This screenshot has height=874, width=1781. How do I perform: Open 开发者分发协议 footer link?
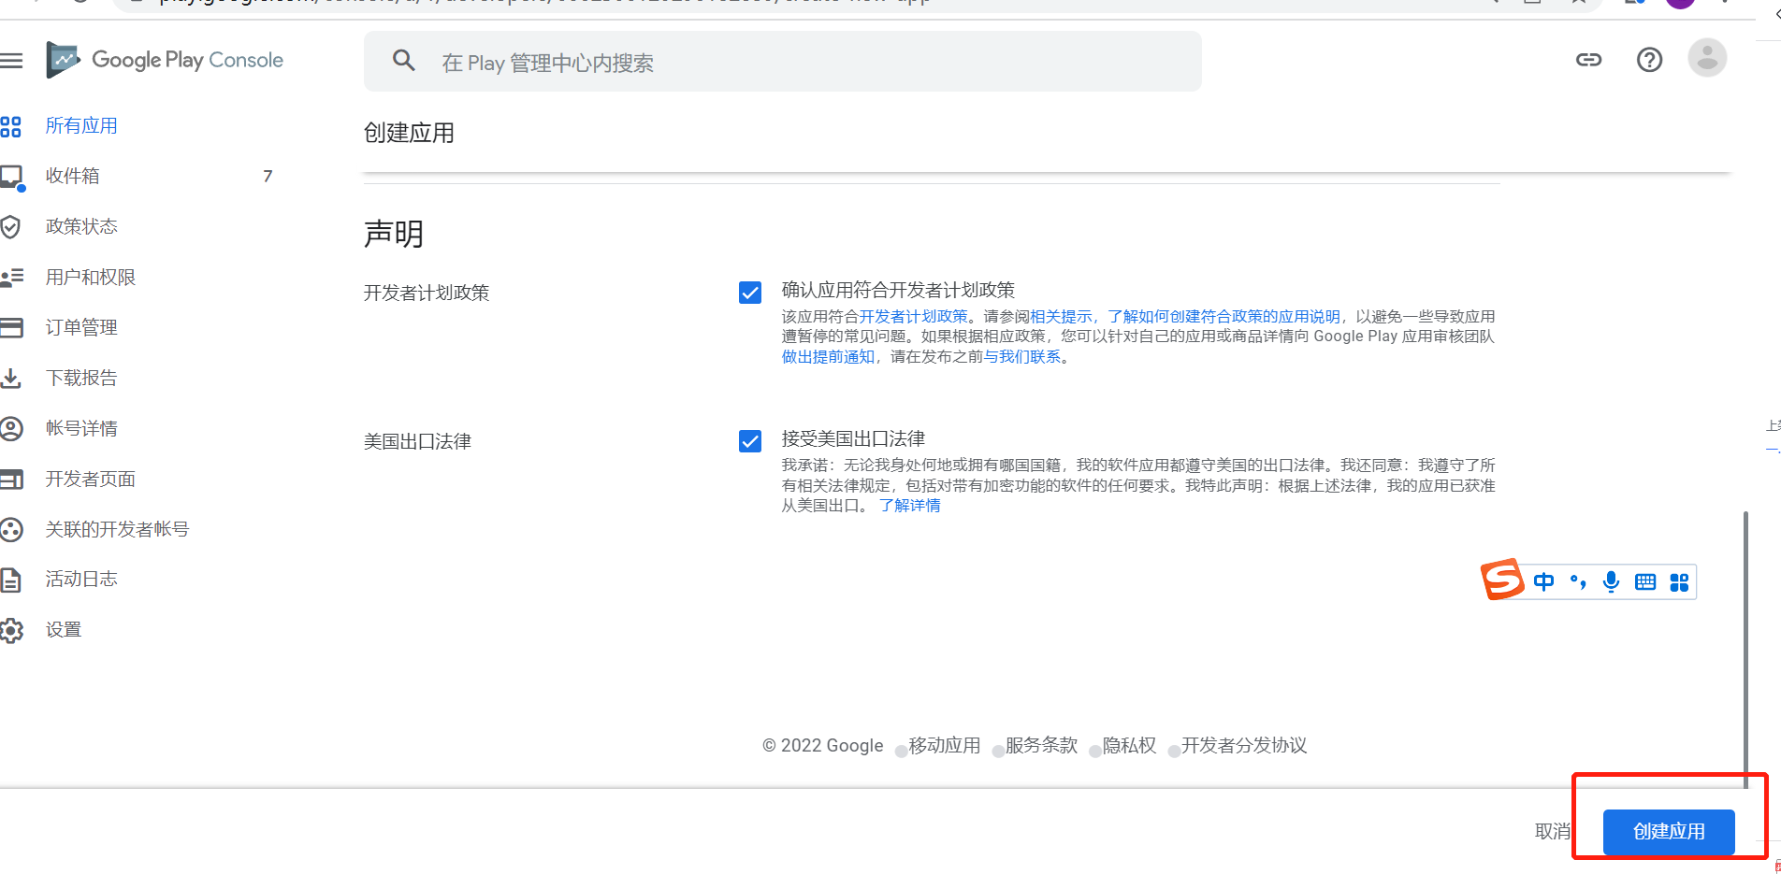tap(1244, 746)
